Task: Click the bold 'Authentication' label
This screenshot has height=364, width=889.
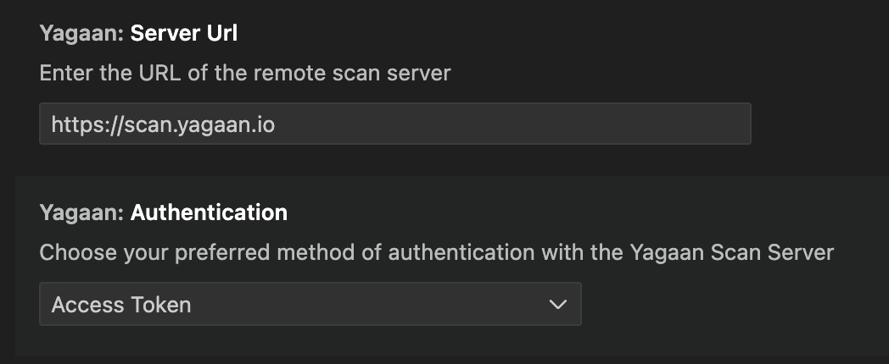Action: pos(209,212)
